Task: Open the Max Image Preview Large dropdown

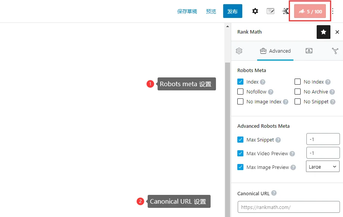Action: pos(323,167)
